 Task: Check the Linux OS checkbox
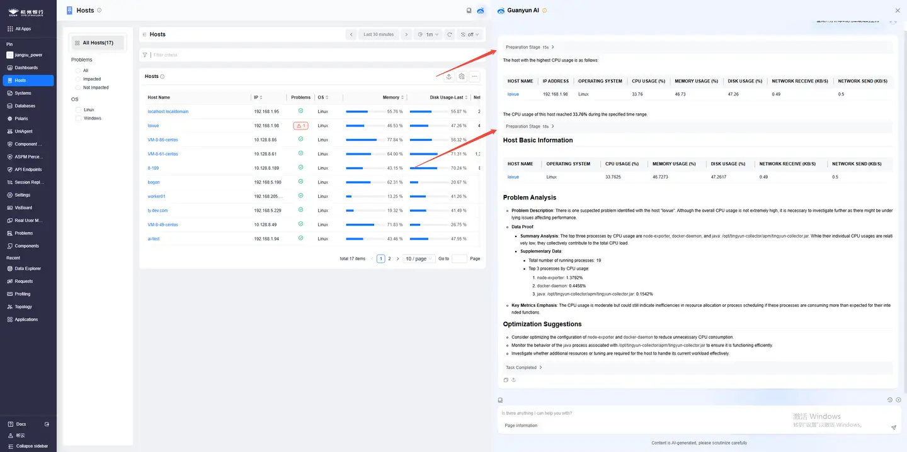[78, 109]
